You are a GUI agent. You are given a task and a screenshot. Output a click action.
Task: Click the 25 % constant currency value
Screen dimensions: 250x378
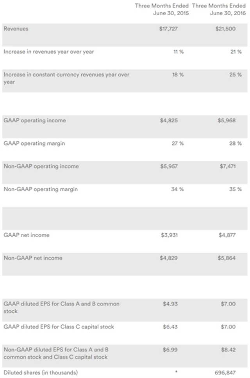pos(236,75)
